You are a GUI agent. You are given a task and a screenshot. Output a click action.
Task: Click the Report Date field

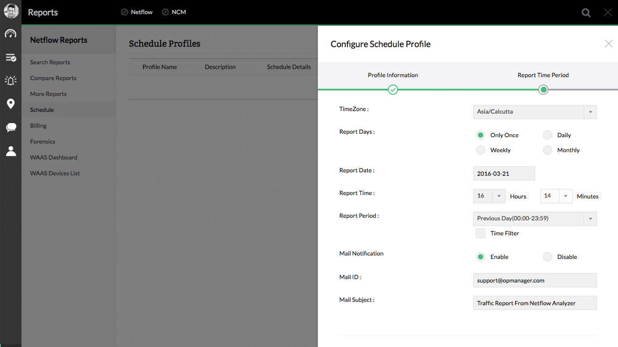(x=504, y=173)
